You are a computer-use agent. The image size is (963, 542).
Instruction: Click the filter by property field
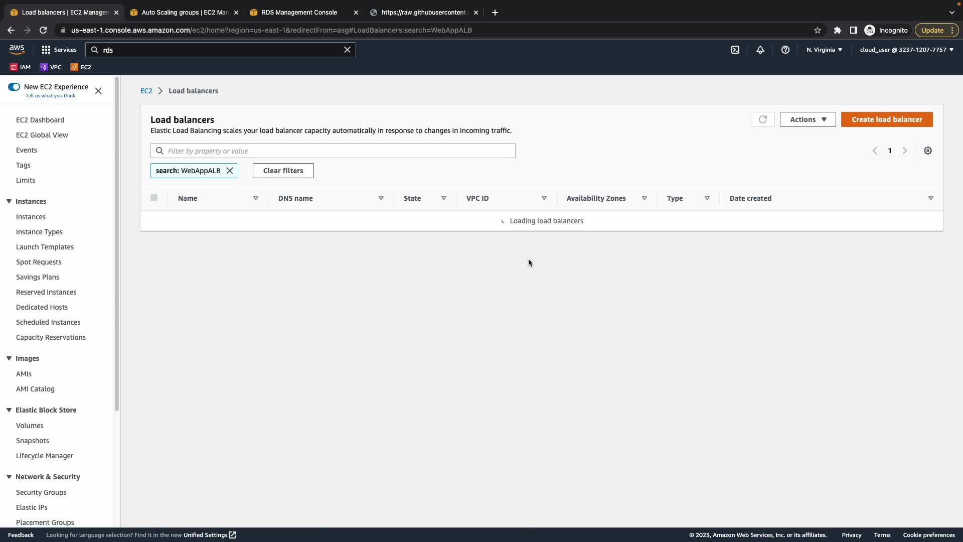pos(336,151)
